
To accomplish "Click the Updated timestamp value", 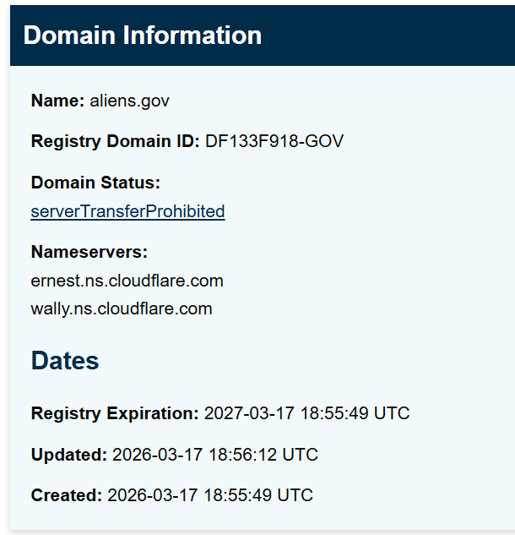I will click(x=214, y=455).
